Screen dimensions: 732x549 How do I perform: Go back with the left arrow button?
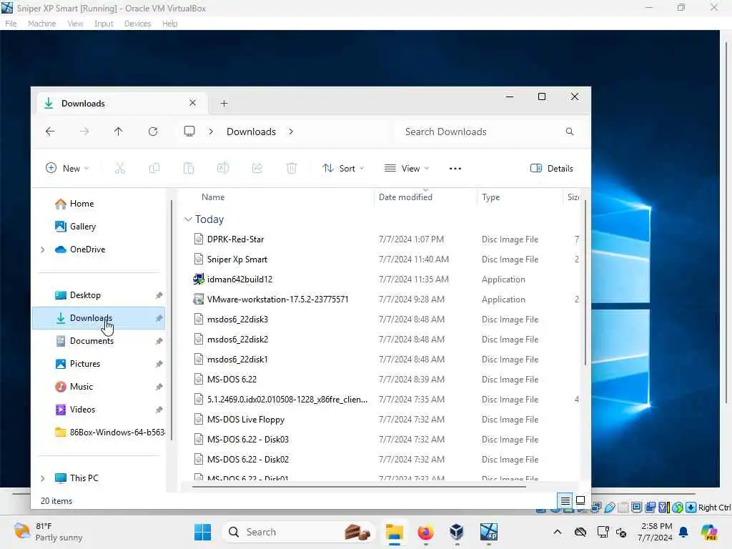coord(50,132)
